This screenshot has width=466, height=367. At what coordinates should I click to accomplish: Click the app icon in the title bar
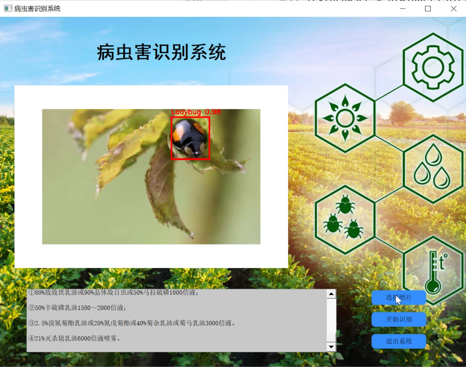(x=8, y=8)
